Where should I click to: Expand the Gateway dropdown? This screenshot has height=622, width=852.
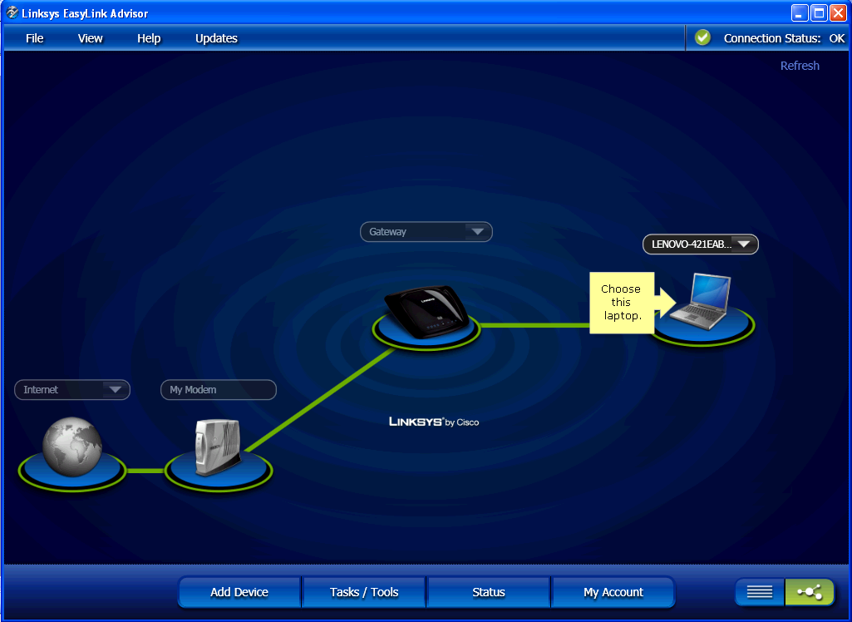tap(479, 231)
